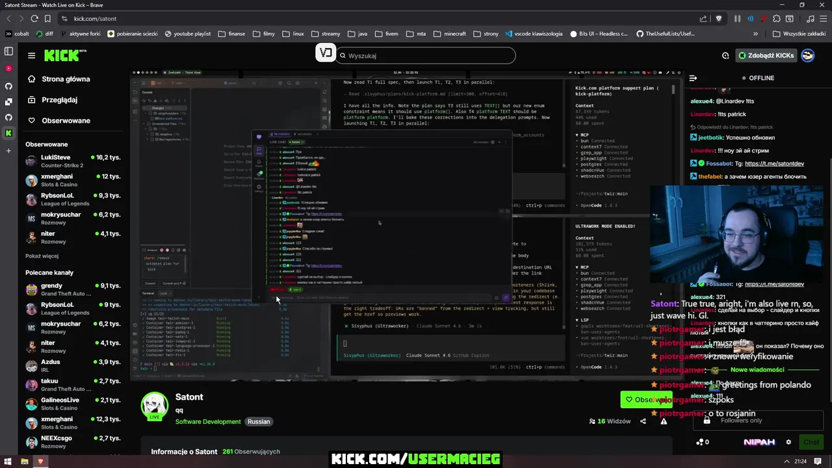Go to Strona główna
832x468 pixels.
coord(58,79)
